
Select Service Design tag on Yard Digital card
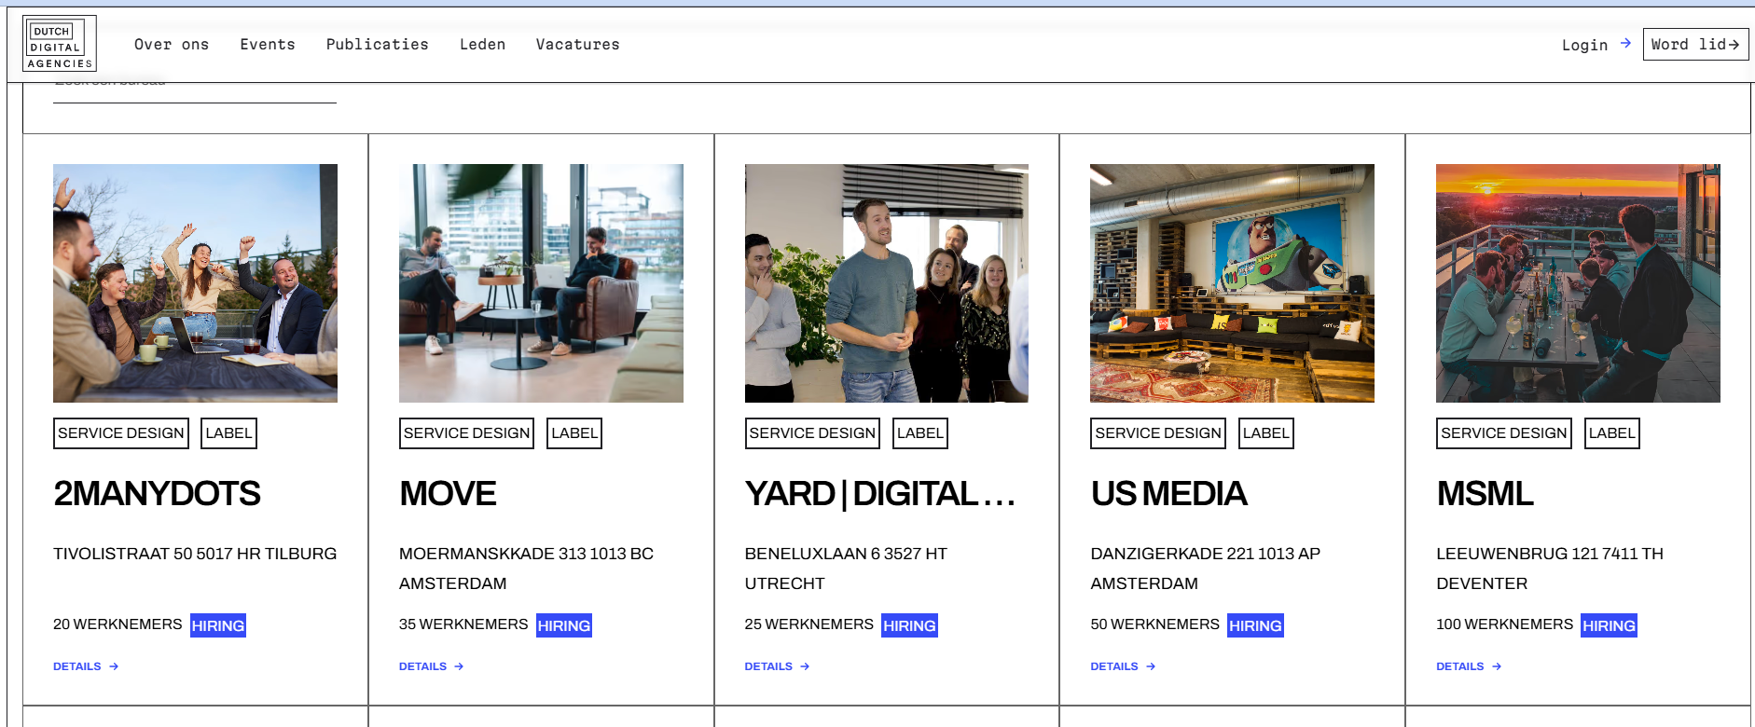coord(812,433)
